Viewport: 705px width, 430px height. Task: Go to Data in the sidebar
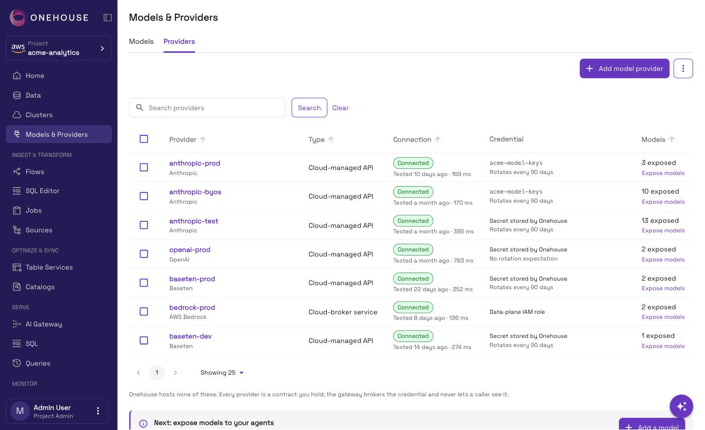click(59, 95)
